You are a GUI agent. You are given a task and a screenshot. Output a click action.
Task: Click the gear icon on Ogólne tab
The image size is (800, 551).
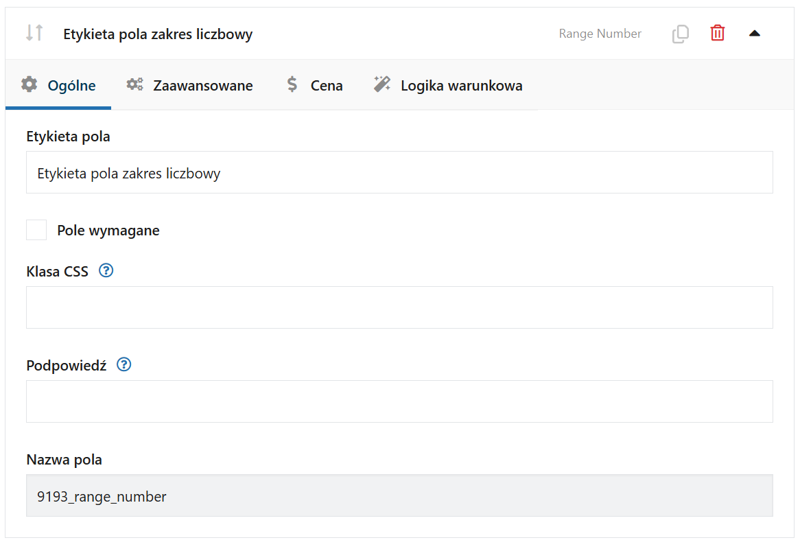[x=30, y=85]
